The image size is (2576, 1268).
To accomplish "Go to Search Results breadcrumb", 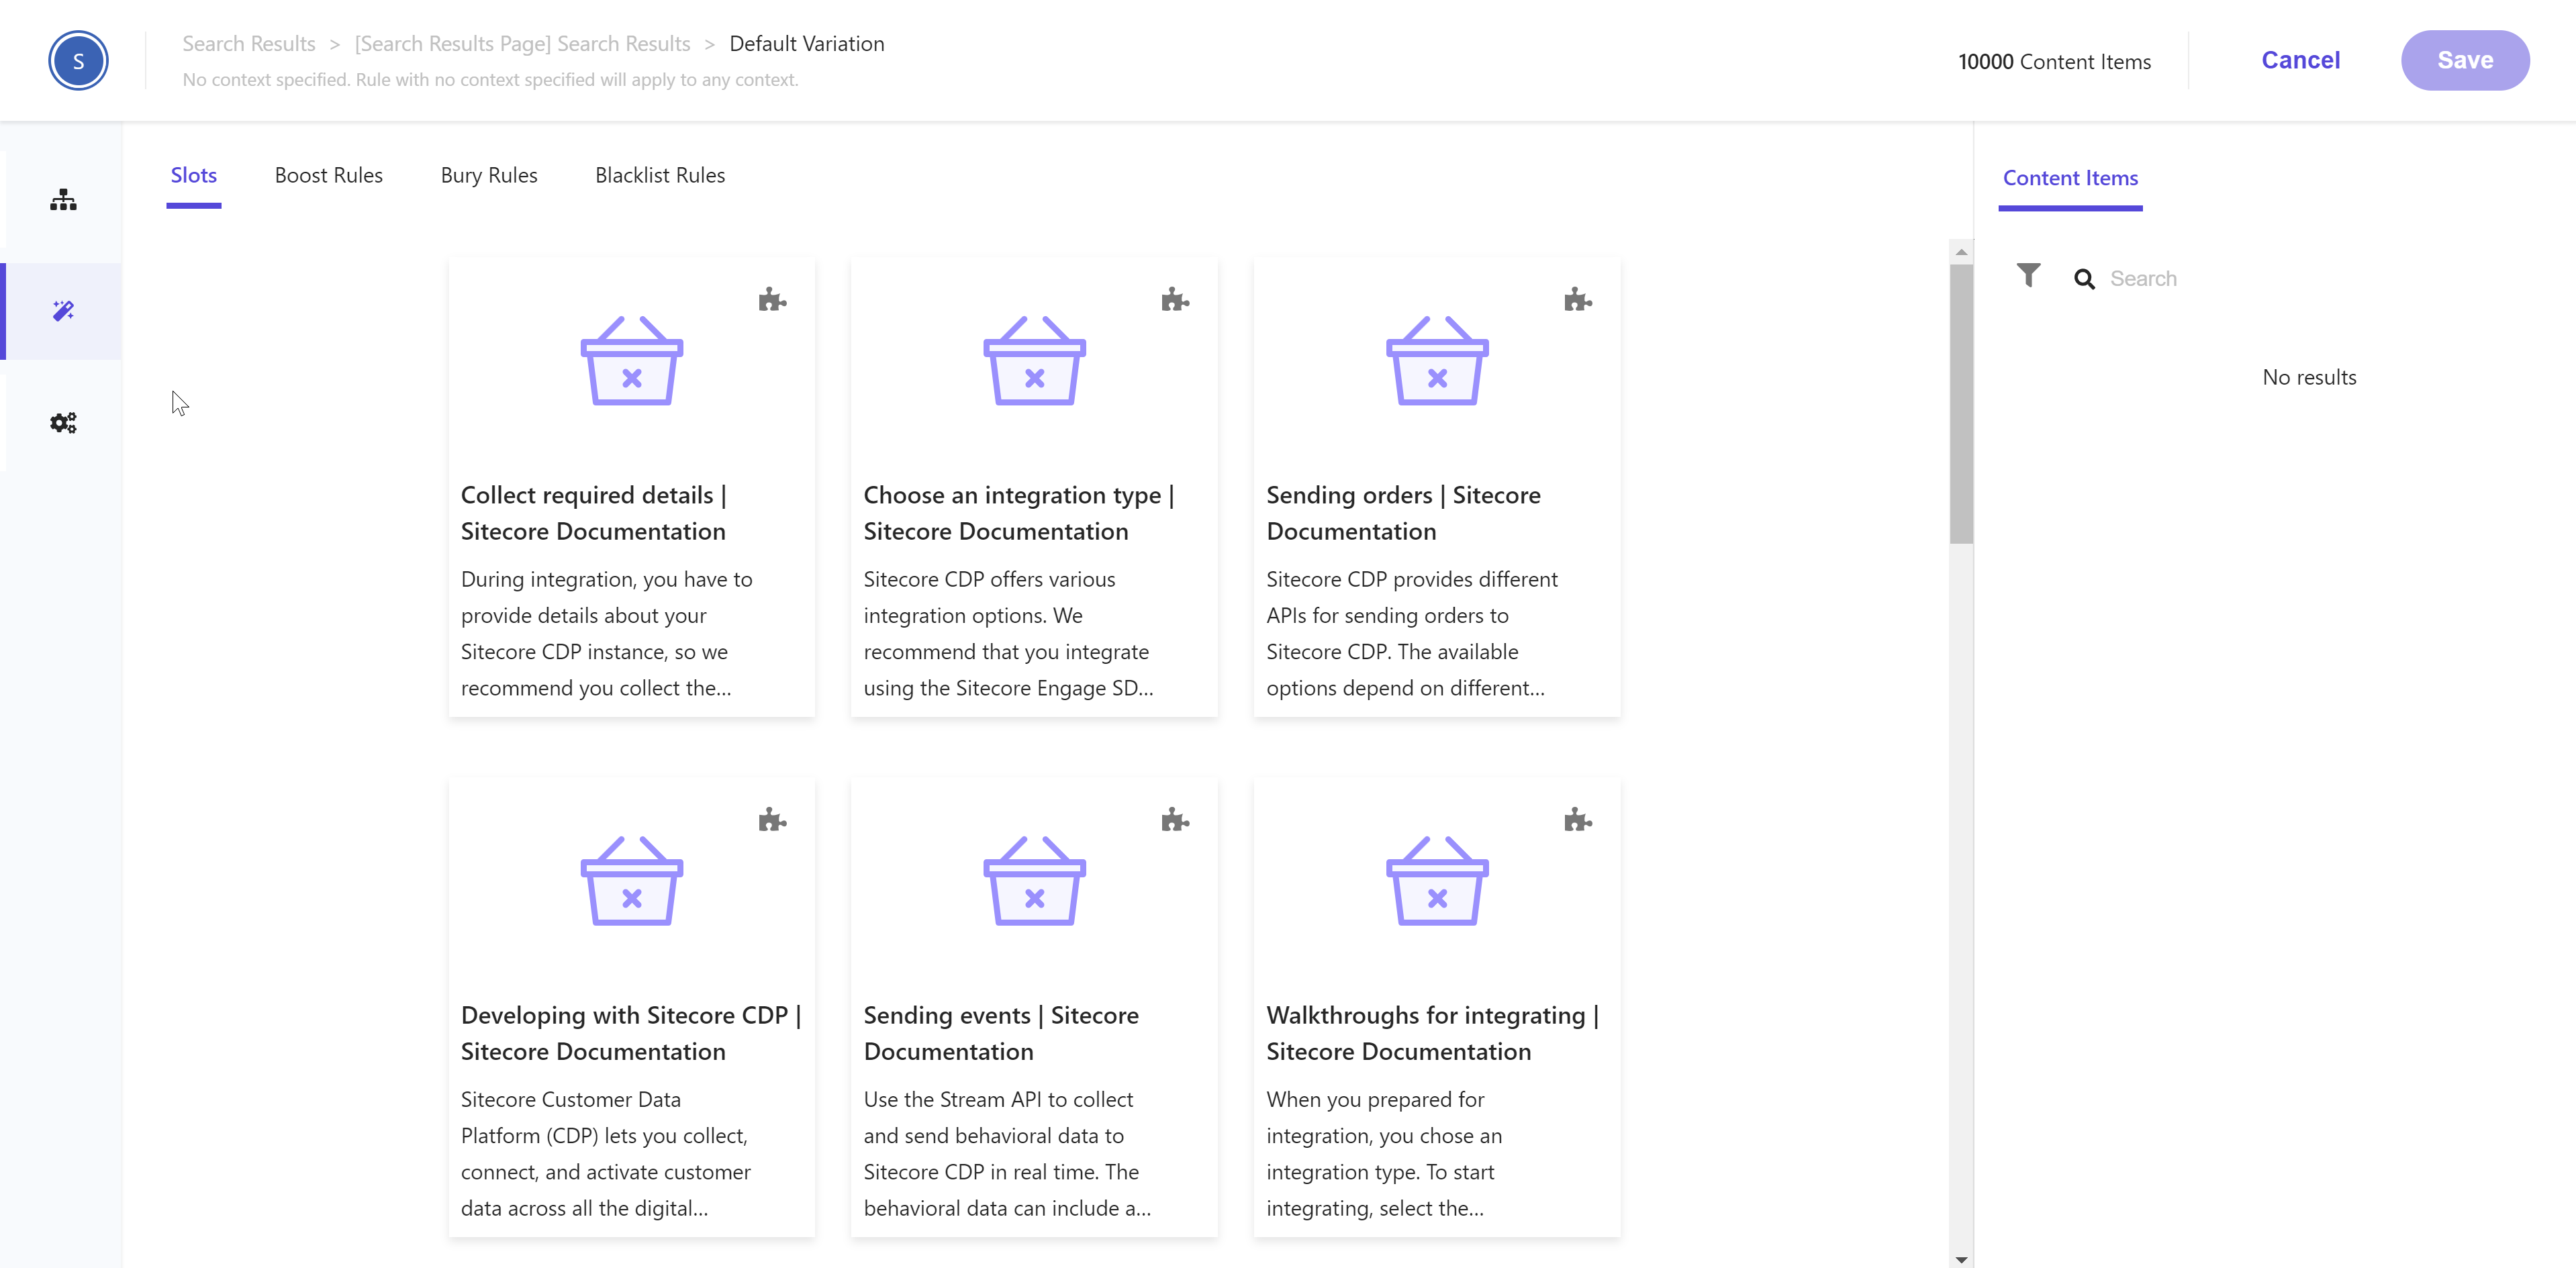I will point(248,44).
